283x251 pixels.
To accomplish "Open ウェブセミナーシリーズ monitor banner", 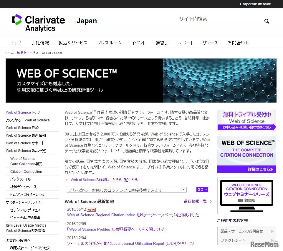I will pyautogui.click(x=247, y=196).
